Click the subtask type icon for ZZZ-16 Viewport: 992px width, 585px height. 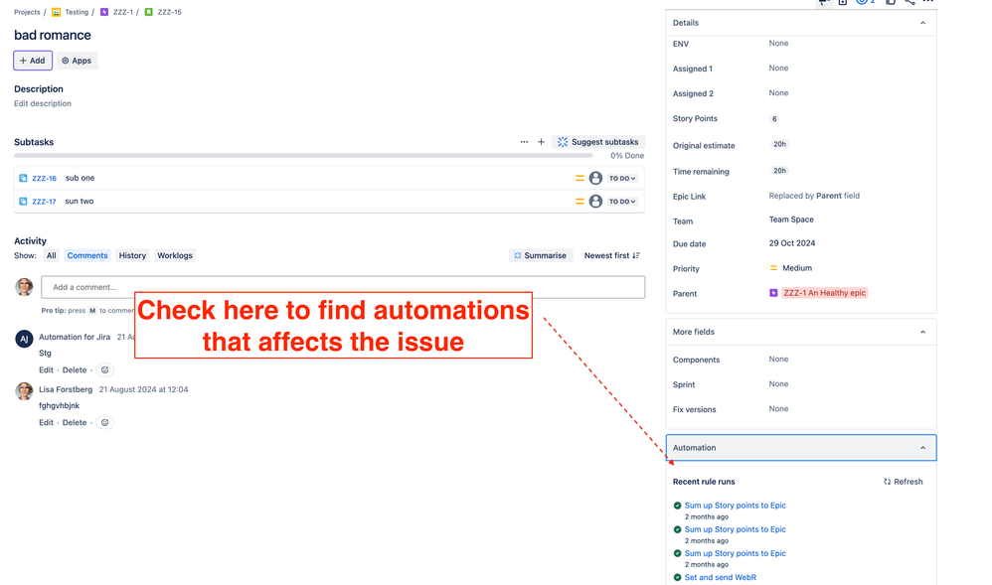tap(24, 179)
